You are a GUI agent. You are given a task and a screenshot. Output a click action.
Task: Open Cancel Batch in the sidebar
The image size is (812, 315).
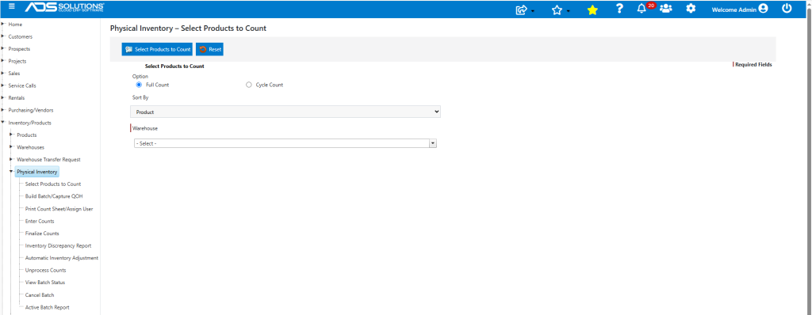[x=40, y=295]
